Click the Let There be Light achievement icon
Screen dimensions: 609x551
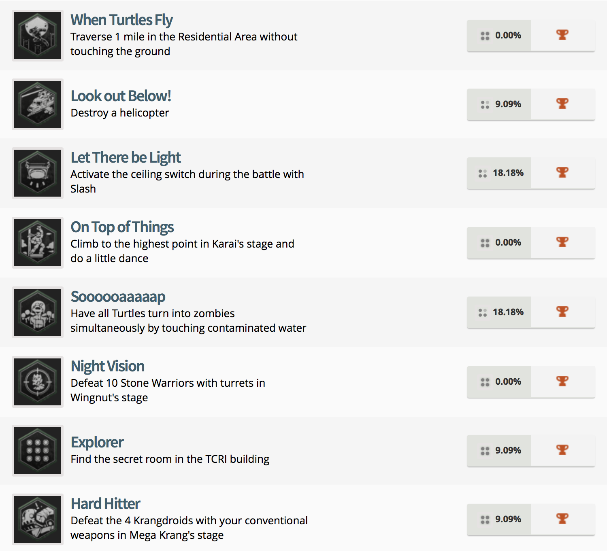click(38, 173)
